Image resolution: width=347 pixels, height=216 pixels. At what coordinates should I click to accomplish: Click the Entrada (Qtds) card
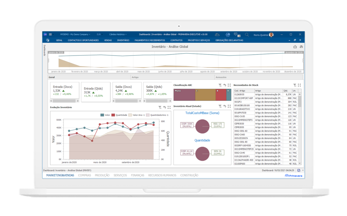(x=96, y=92)
